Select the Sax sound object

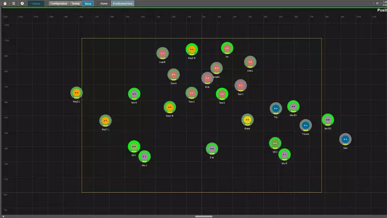coord(345,139)
